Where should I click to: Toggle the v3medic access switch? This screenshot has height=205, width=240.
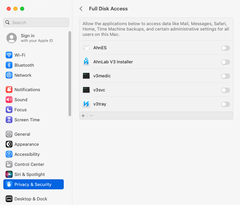click(x=225, y=76)
